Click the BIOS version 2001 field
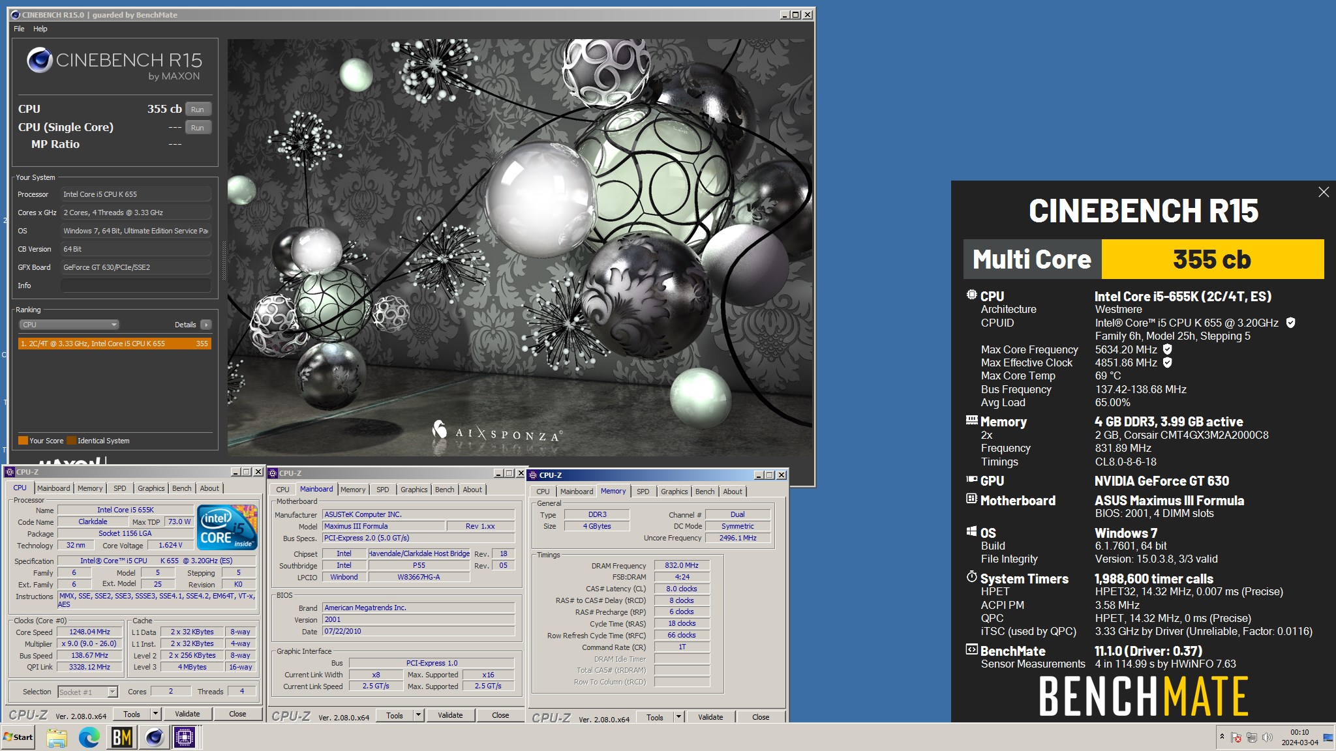The image size is (1336, 751). coord(419,619)
